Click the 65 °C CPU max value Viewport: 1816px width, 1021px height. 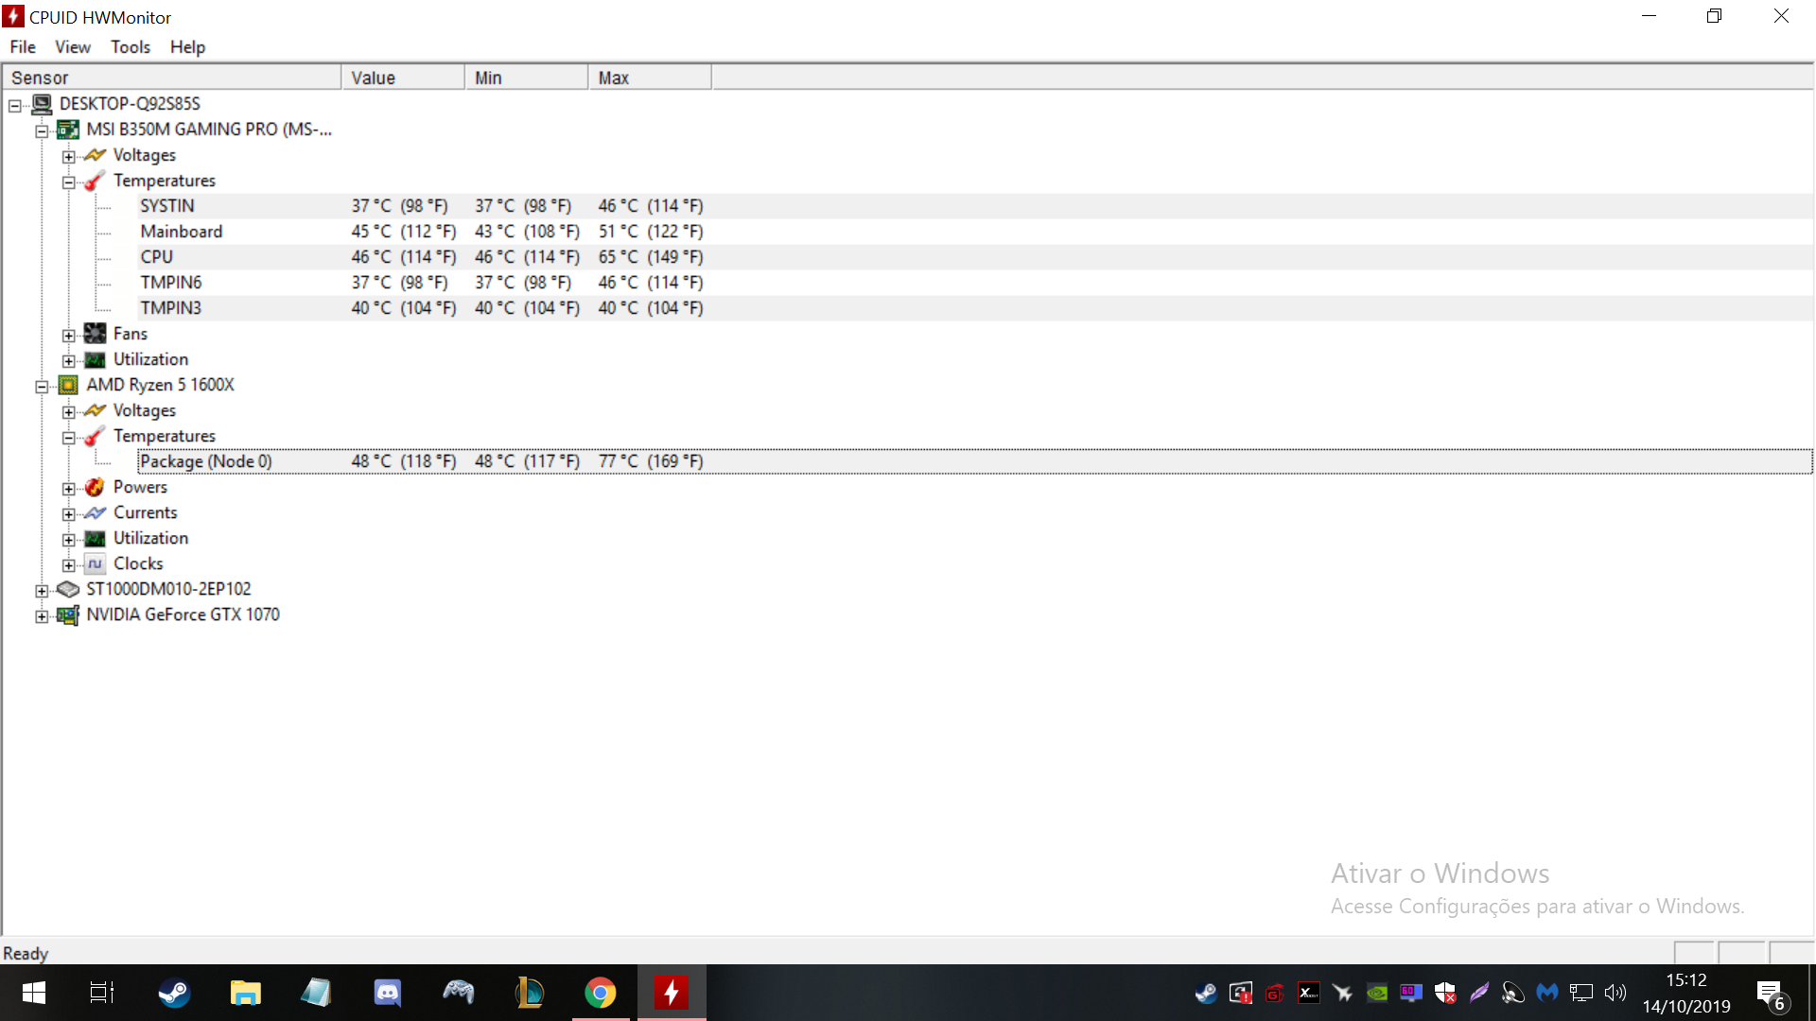(x=651, y=257)
